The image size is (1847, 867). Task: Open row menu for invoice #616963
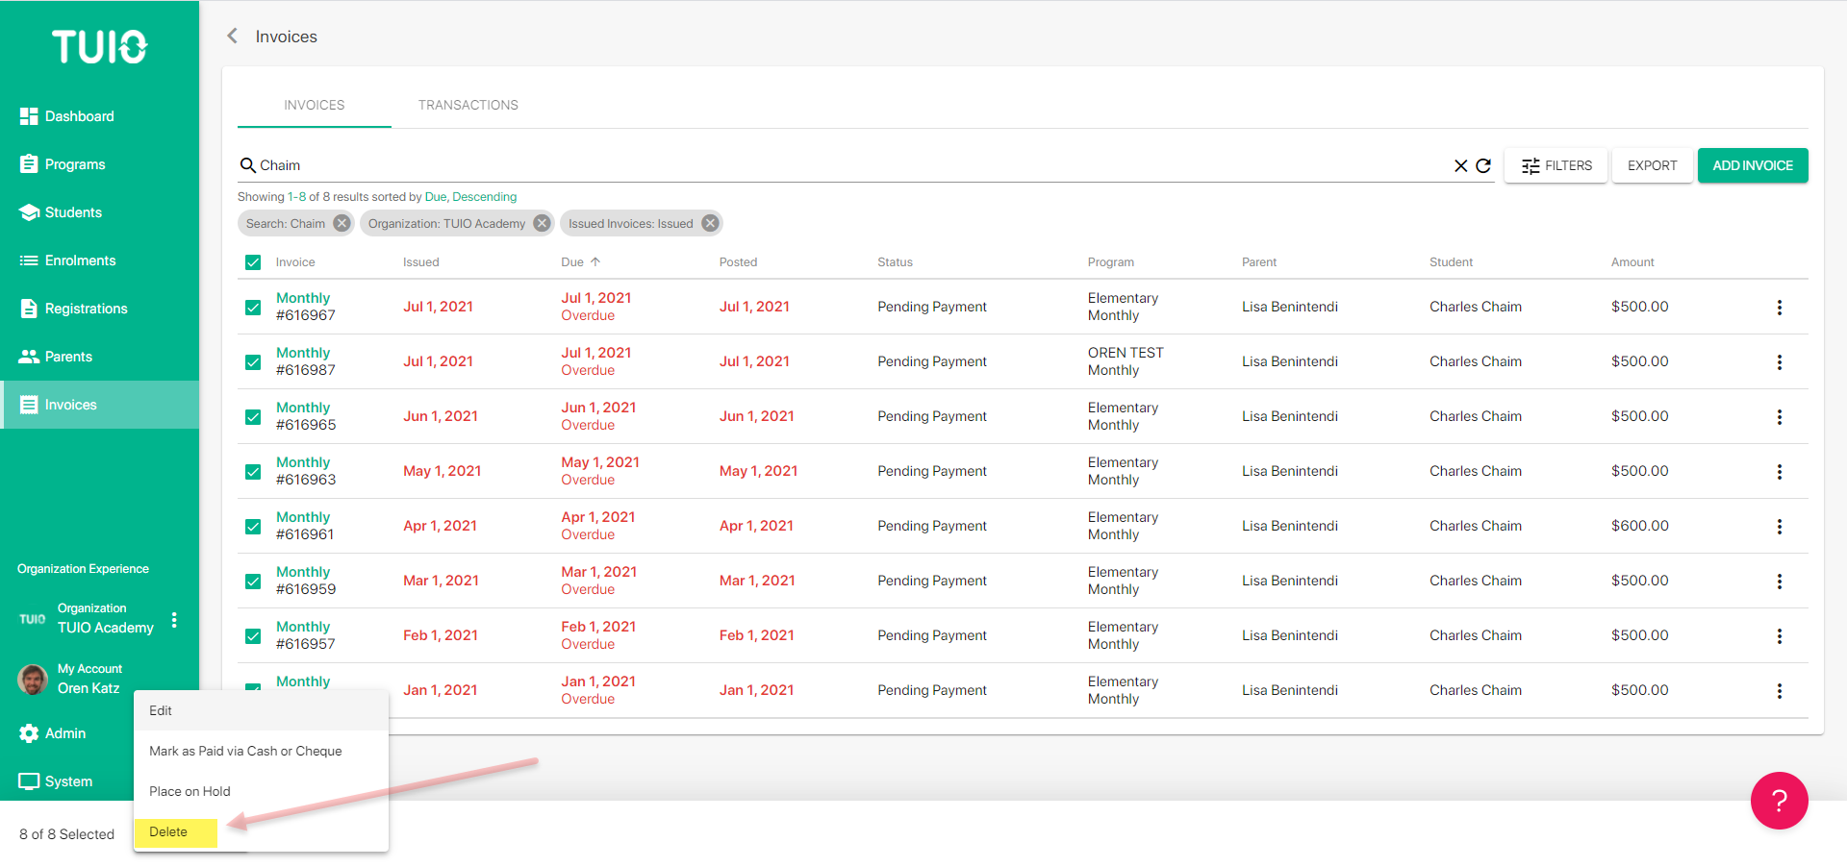(x=1779, y=472)
